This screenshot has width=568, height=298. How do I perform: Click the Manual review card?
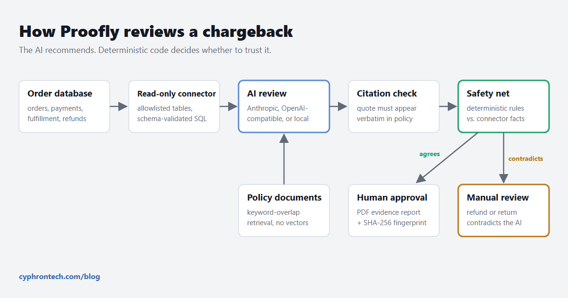[x=504, y=210]
